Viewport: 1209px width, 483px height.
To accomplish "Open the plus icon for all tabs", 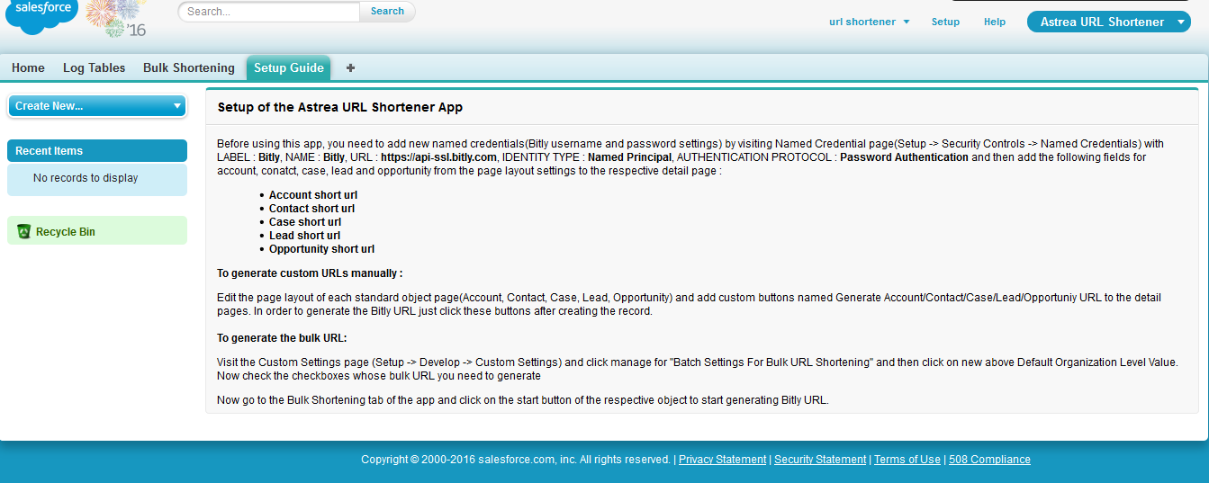I will 350,68.
